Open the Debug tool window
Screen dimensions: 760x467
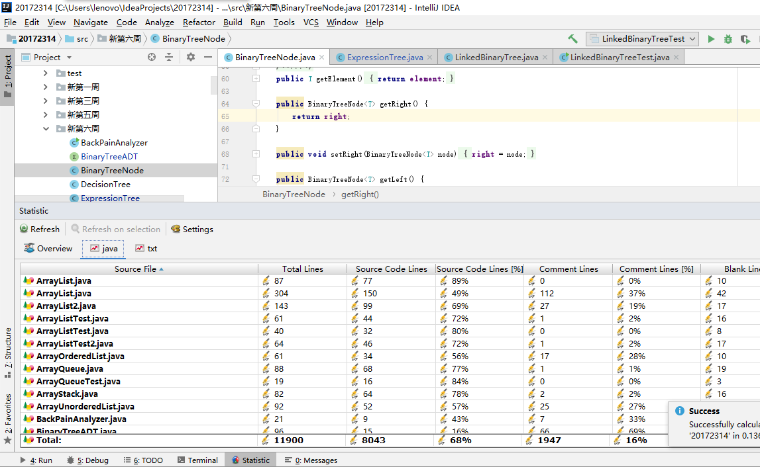pos(87,460)
